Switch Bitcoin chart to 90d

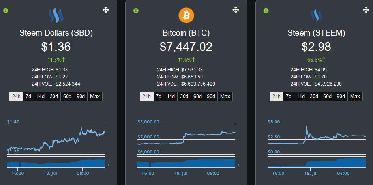click(x=211, y=97)
